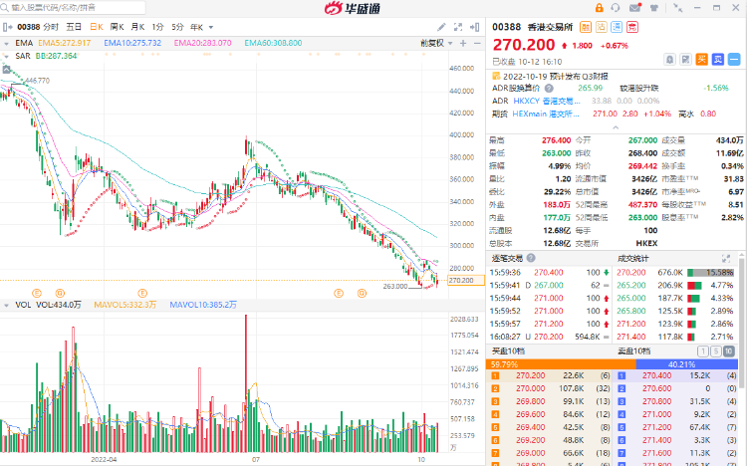Open the skin theme shirt icon

[654, 8]
